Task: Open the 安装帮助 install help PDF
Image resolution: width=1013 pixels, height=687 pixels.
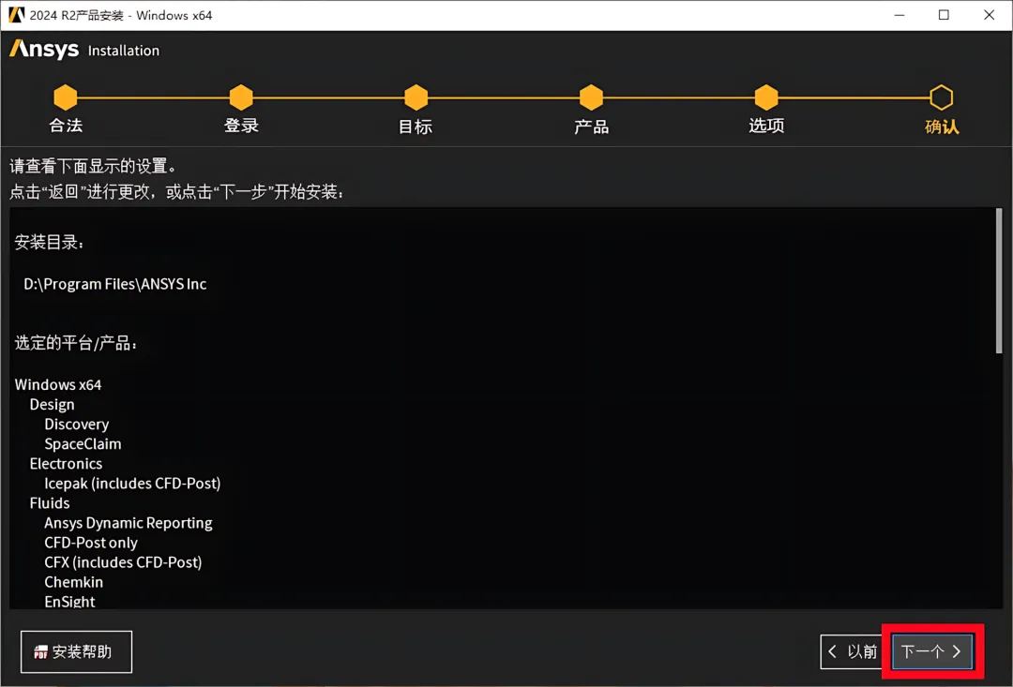Action: click(x=76, y=651)
